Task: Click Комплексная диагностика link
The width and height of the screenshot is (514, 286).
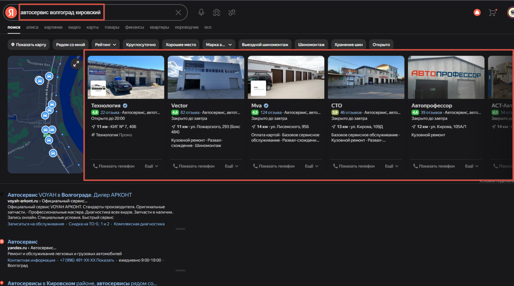Action: point(139,224)
